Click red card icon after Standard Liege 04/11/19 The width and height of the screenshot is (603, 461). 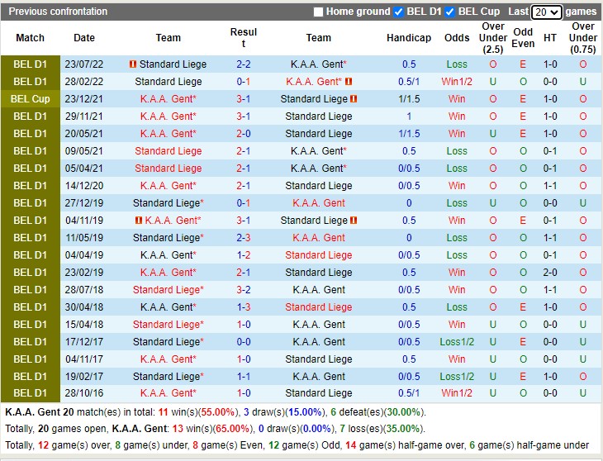point(354,221)
